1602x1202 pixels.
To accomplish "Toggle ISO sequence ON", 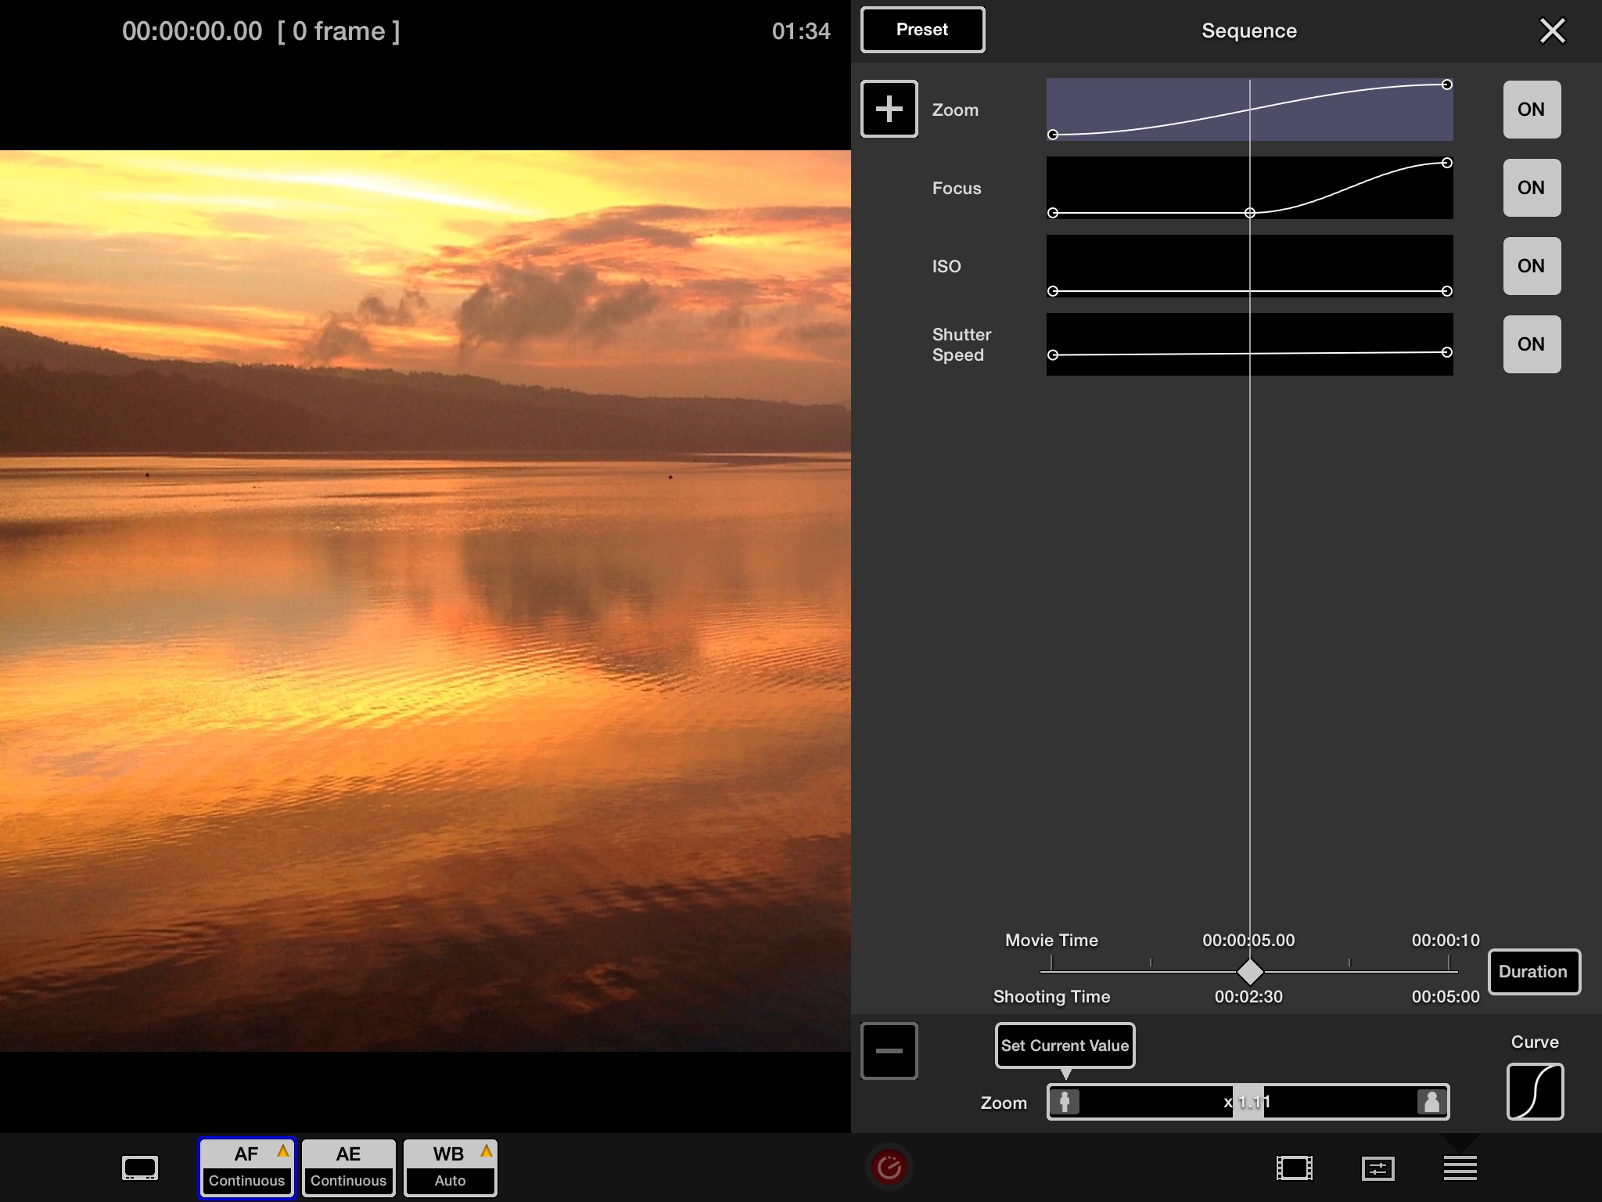I will pos(1532,266).
